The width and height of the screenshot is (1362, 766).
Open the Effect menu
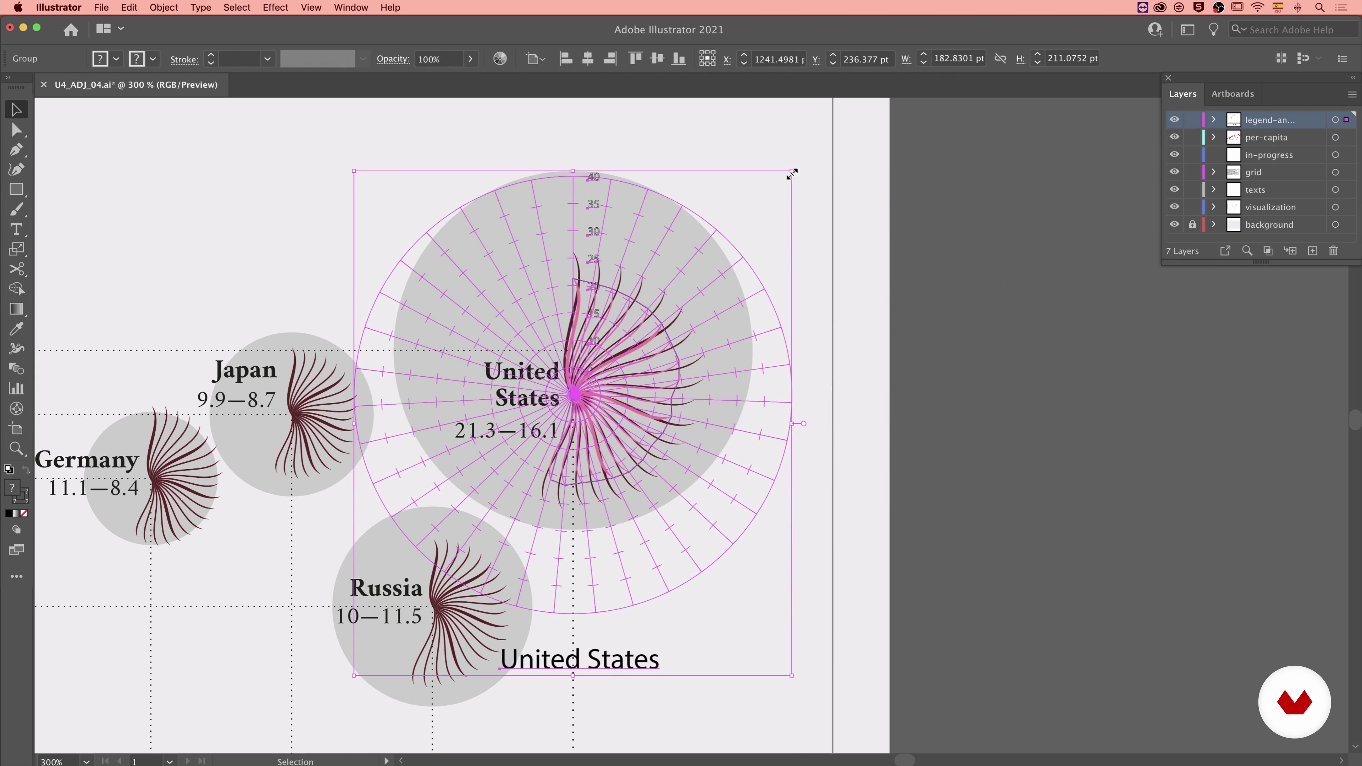[276, 7]
